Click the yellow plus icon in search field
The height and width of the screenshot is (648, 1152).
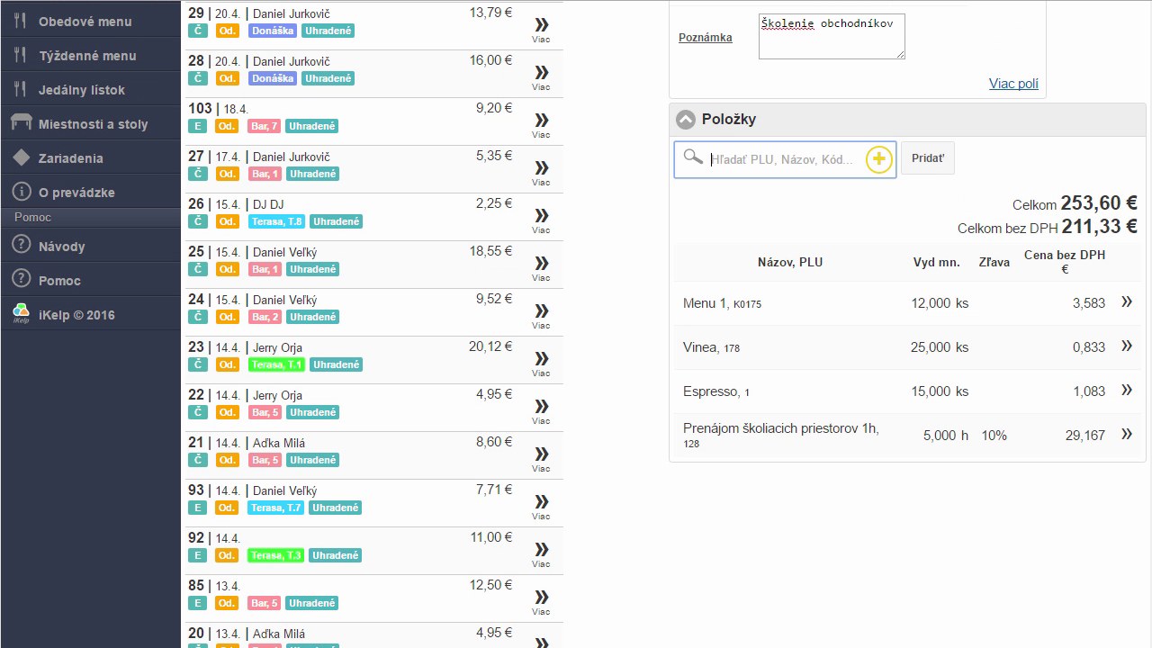pos(878,159)
